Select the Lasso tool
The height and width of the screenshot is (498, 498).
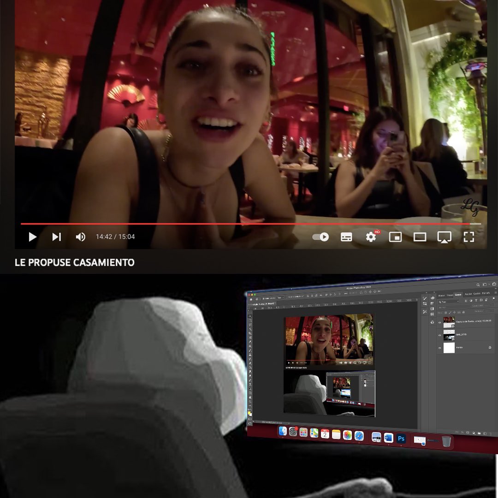250,325
